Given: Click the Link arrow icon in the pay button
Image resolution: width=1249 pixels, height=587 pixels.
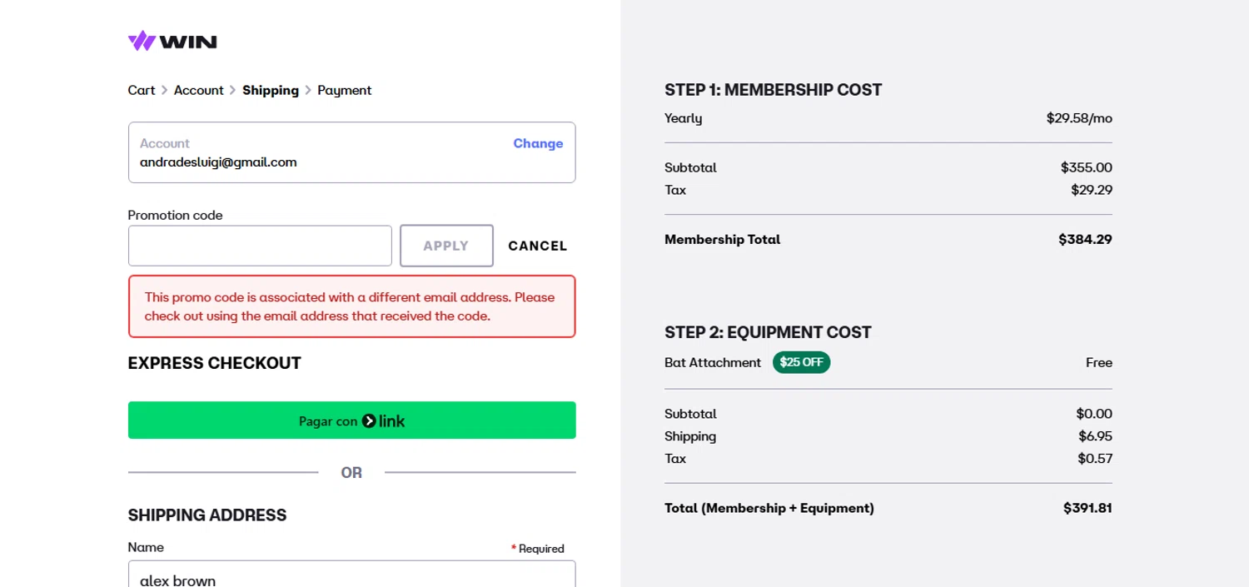Looking at the screenshot, I should click(369, 421).
